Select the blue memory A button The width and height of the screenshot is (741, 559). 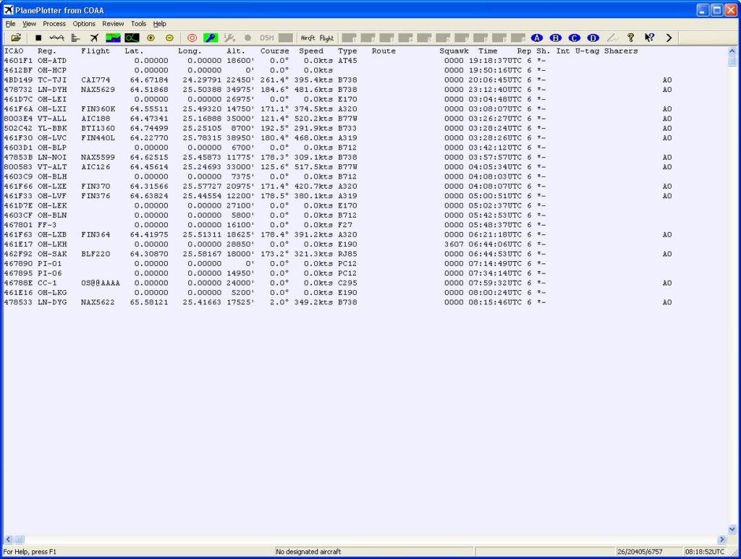coord(537,38)
